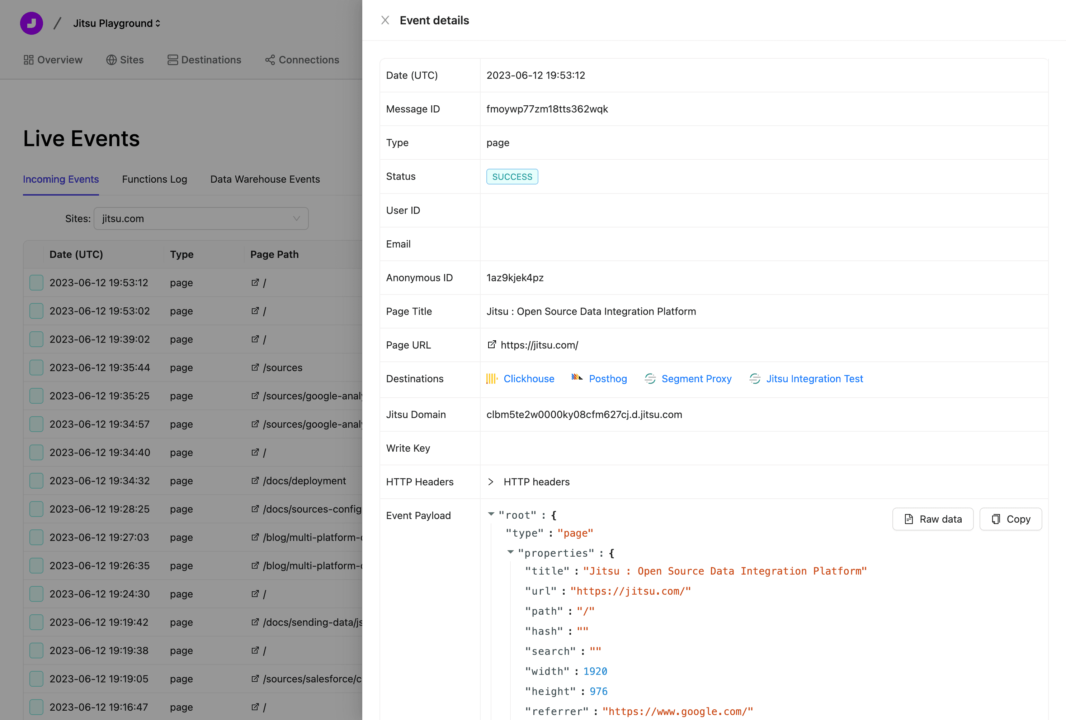This screenshot has width=1066, height=720.
Task: Click the Raw data button
Action: pos(933,519)
